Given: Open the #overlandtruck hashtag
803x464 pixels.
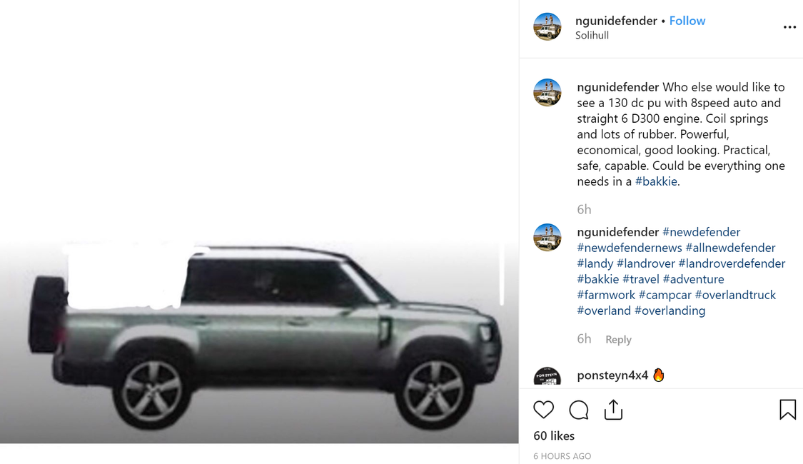Looking at the screenshot, I should click(735, 295).
